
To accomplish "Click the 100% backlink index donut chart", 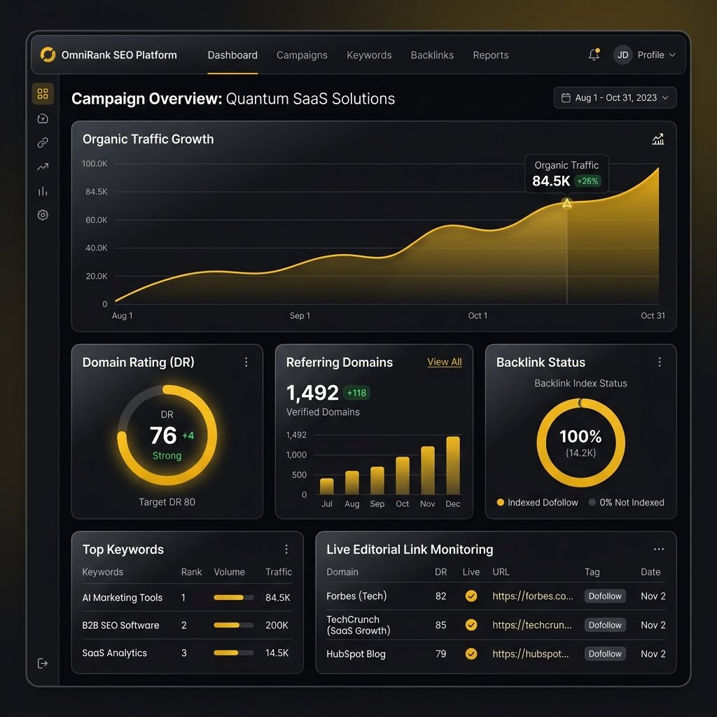I will point(580,443).
